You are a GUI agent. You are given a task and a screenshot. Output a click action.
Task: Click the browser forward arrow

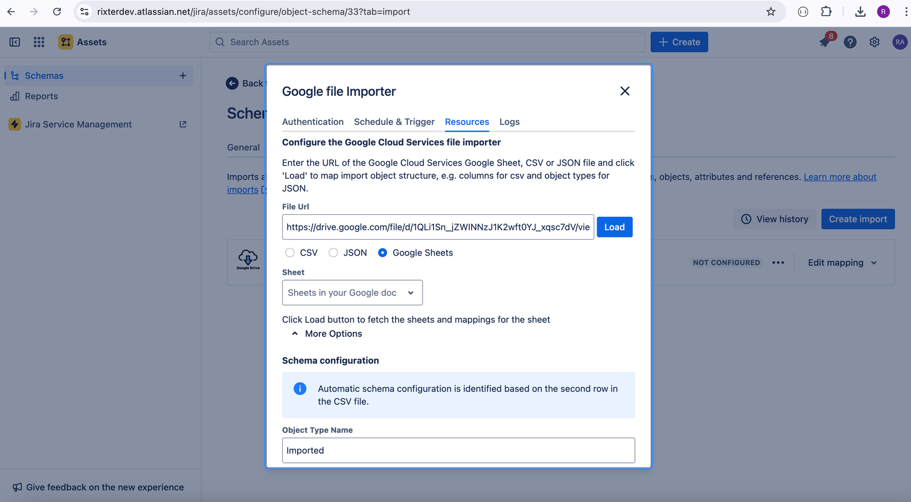point(34,11)
